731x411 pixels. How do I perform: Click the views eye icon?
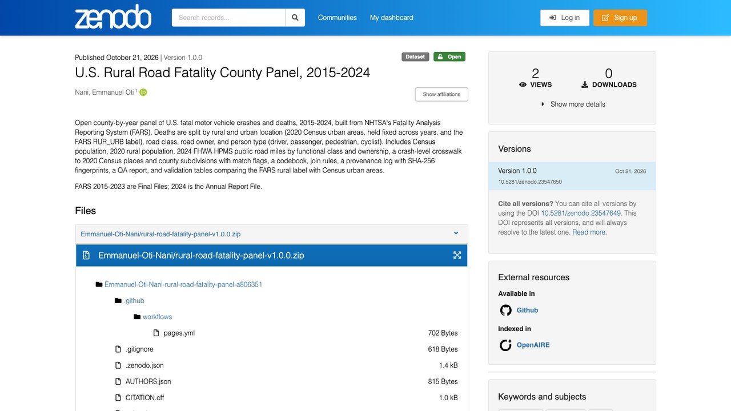523,85
